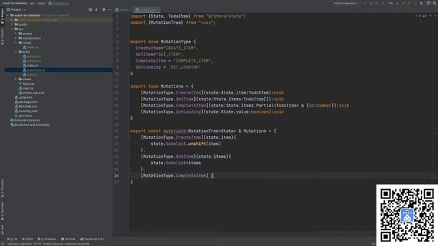Open the TODO tool window tab
The image size is (438, 246).
pos(27,239)
